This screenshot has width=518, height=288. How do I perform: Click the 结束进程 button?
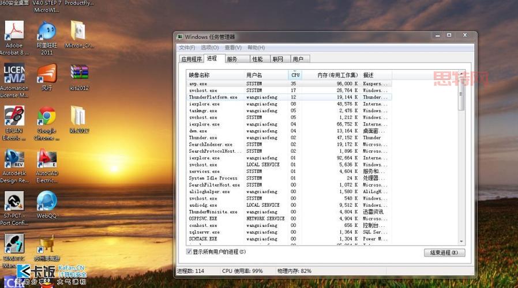pos(444,252)
